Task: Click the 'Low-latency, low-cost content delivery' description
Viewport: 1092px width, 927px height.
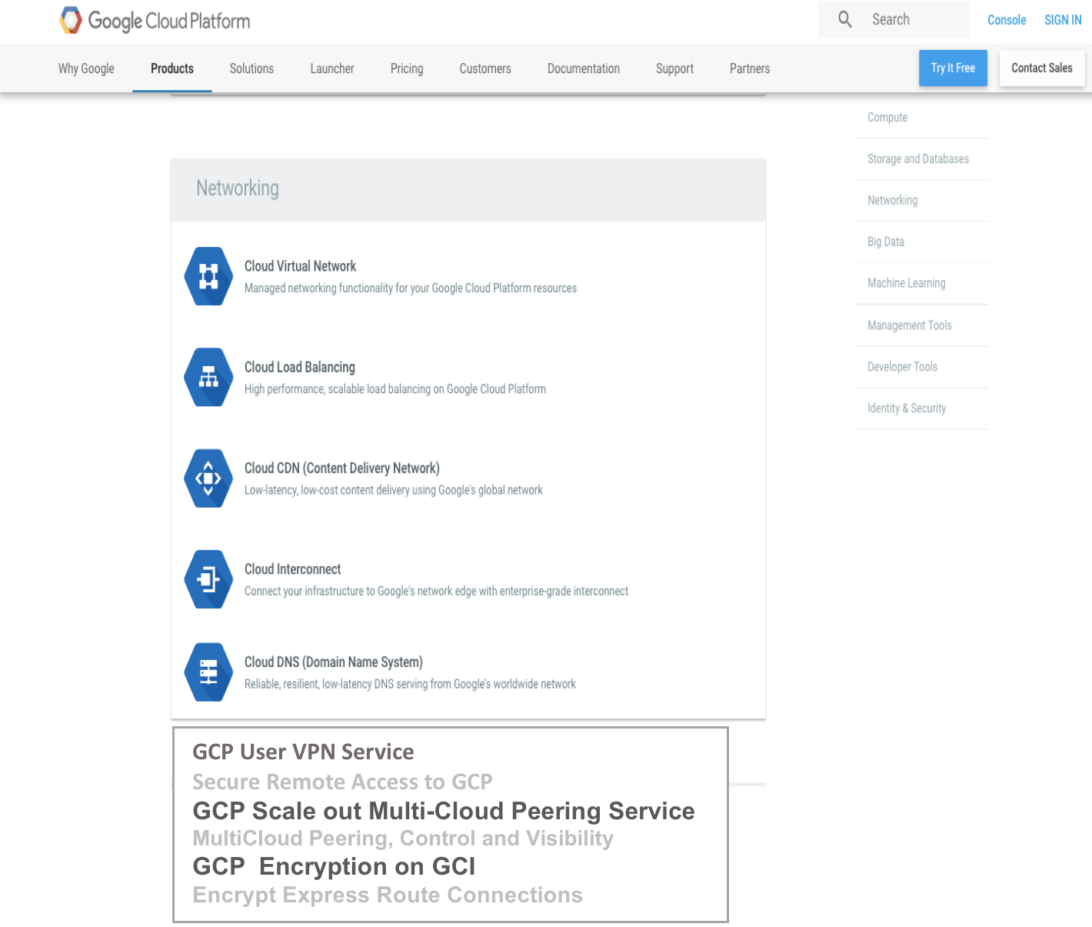Action: [394, 490]
